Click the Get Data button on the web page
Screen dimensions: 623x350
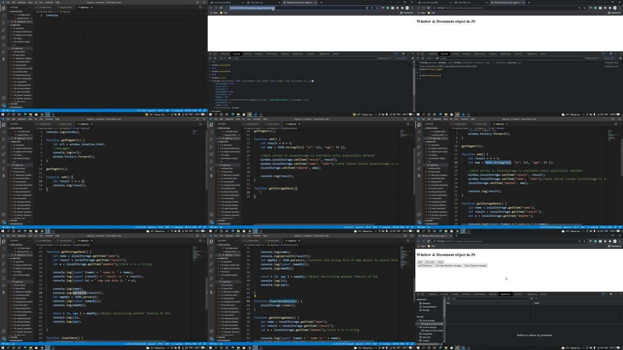click(430, 262)
